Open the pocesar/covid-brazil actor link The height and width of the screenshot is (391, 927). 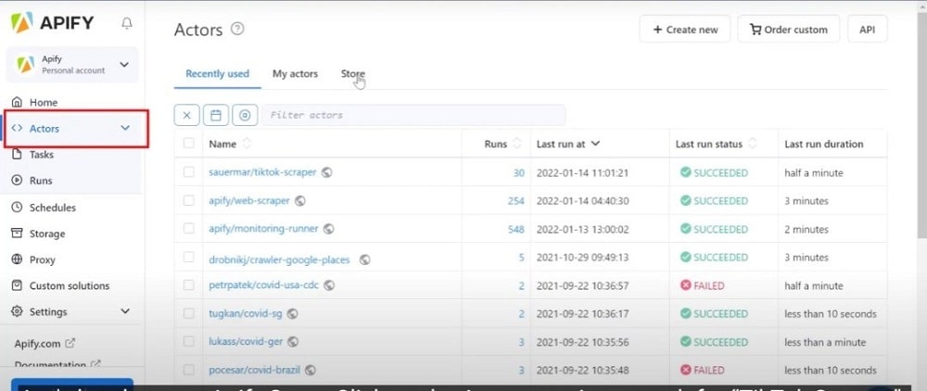(254, 371)
